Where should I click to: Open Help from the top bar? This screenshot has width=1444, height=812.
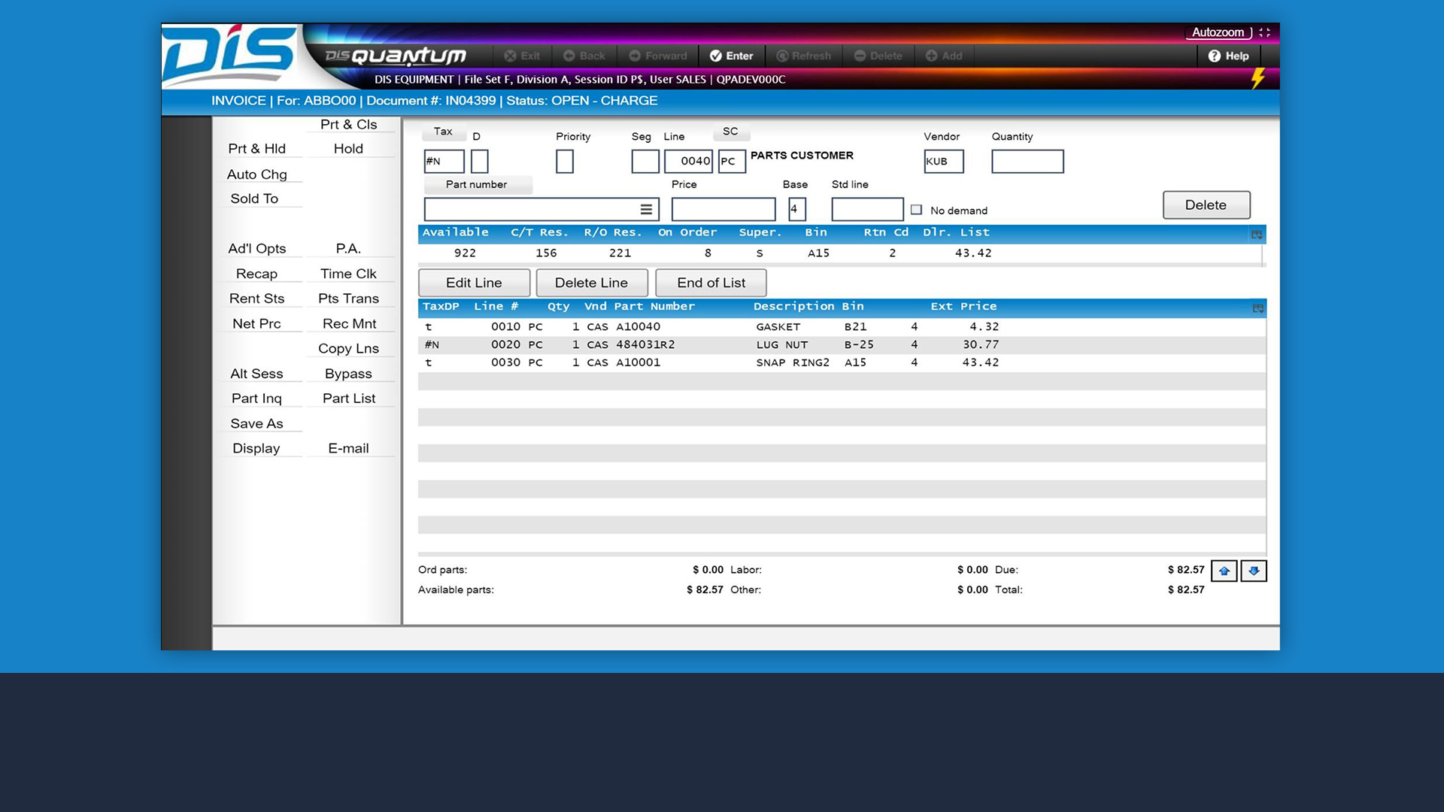point(1228,56)
